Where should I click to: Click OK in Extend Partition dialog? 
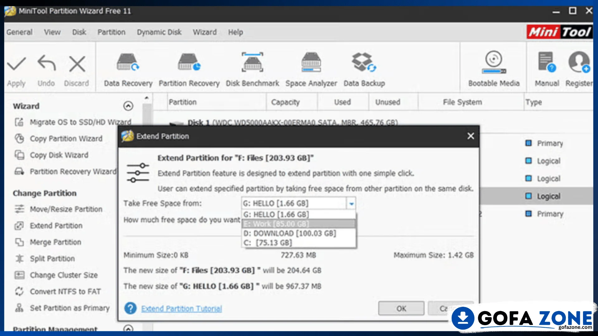[x=401, y=308]
